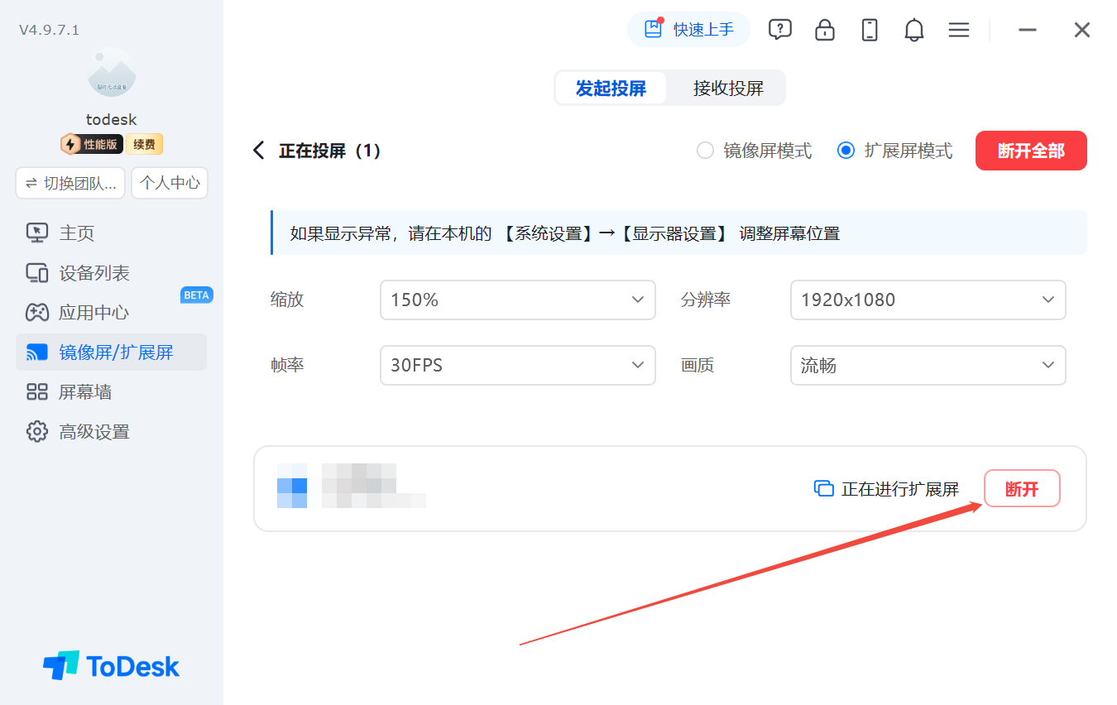This screenshot has height=705, width=1117.
Task: Click the extended screen icon beside 正在进行扩展屏
Action: point(823,489)
